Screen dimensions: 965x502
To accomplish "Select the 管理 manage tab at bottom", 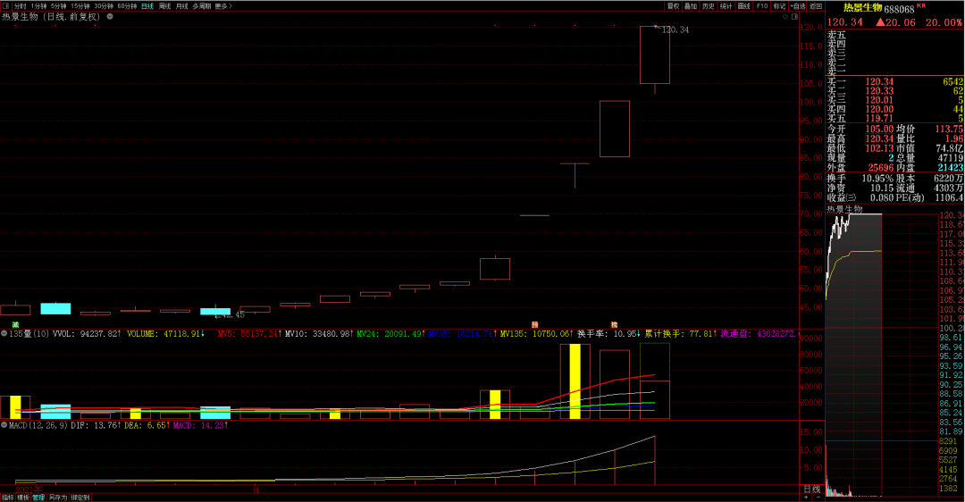I will click(x=38, y=498).
